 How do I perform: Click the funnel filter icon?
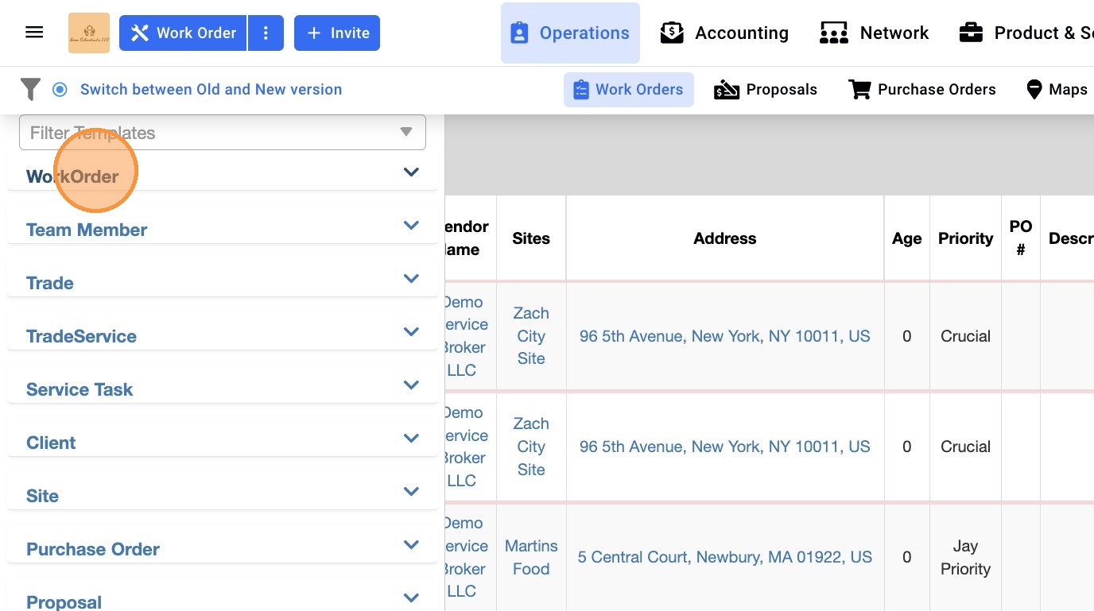(x=30, y=89)
